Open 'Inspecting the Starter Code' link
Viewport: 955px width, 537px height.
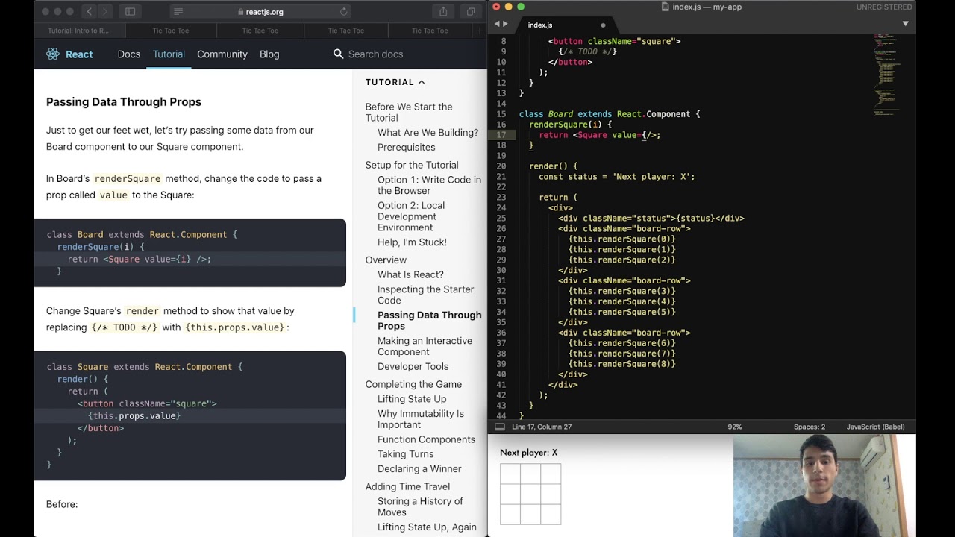click(x=425, y=295)
